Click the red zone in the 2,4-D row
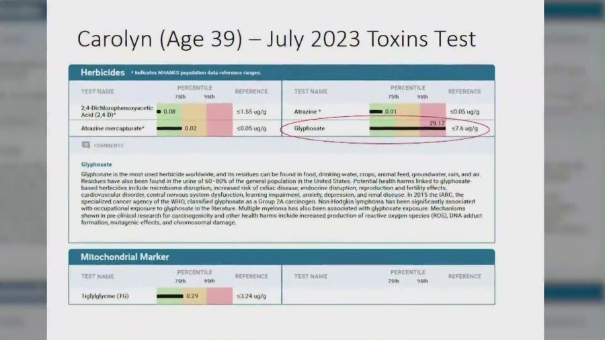 point(218,111)
